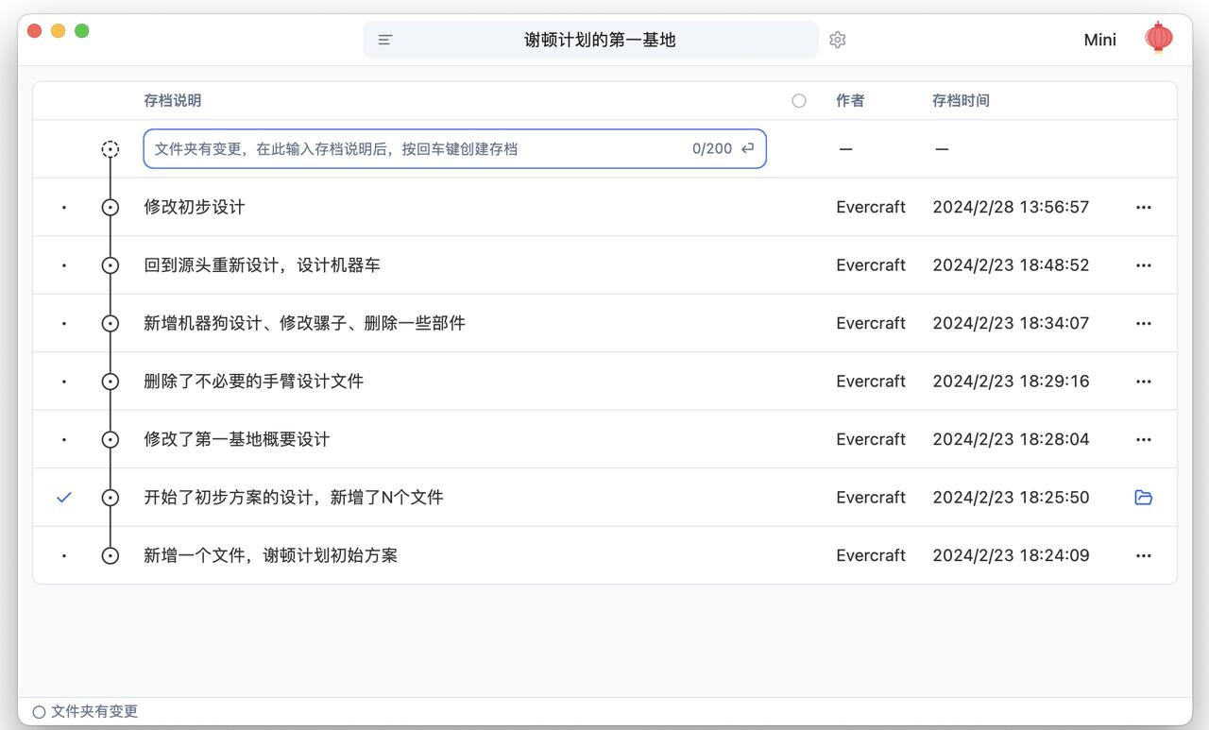Click the Mini label in the top right
This screenshot has height=730, width=1209.
[x=1099, y=40]
